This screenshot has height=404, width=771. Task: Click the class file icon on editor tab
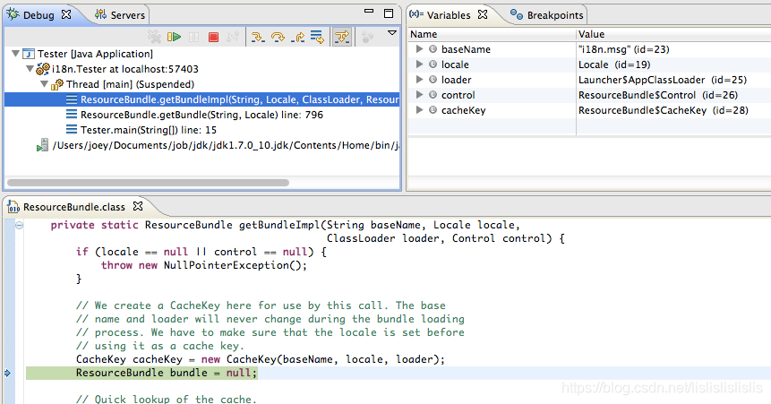13,207
